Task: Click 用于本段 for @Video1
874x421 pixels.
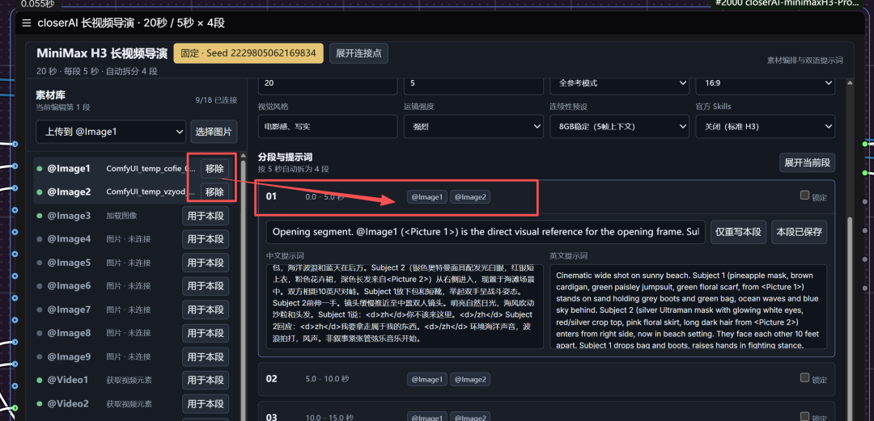Action: [205, 380]
